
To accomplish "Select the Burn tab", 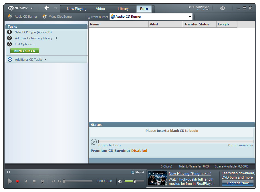I will click(144, 9).
